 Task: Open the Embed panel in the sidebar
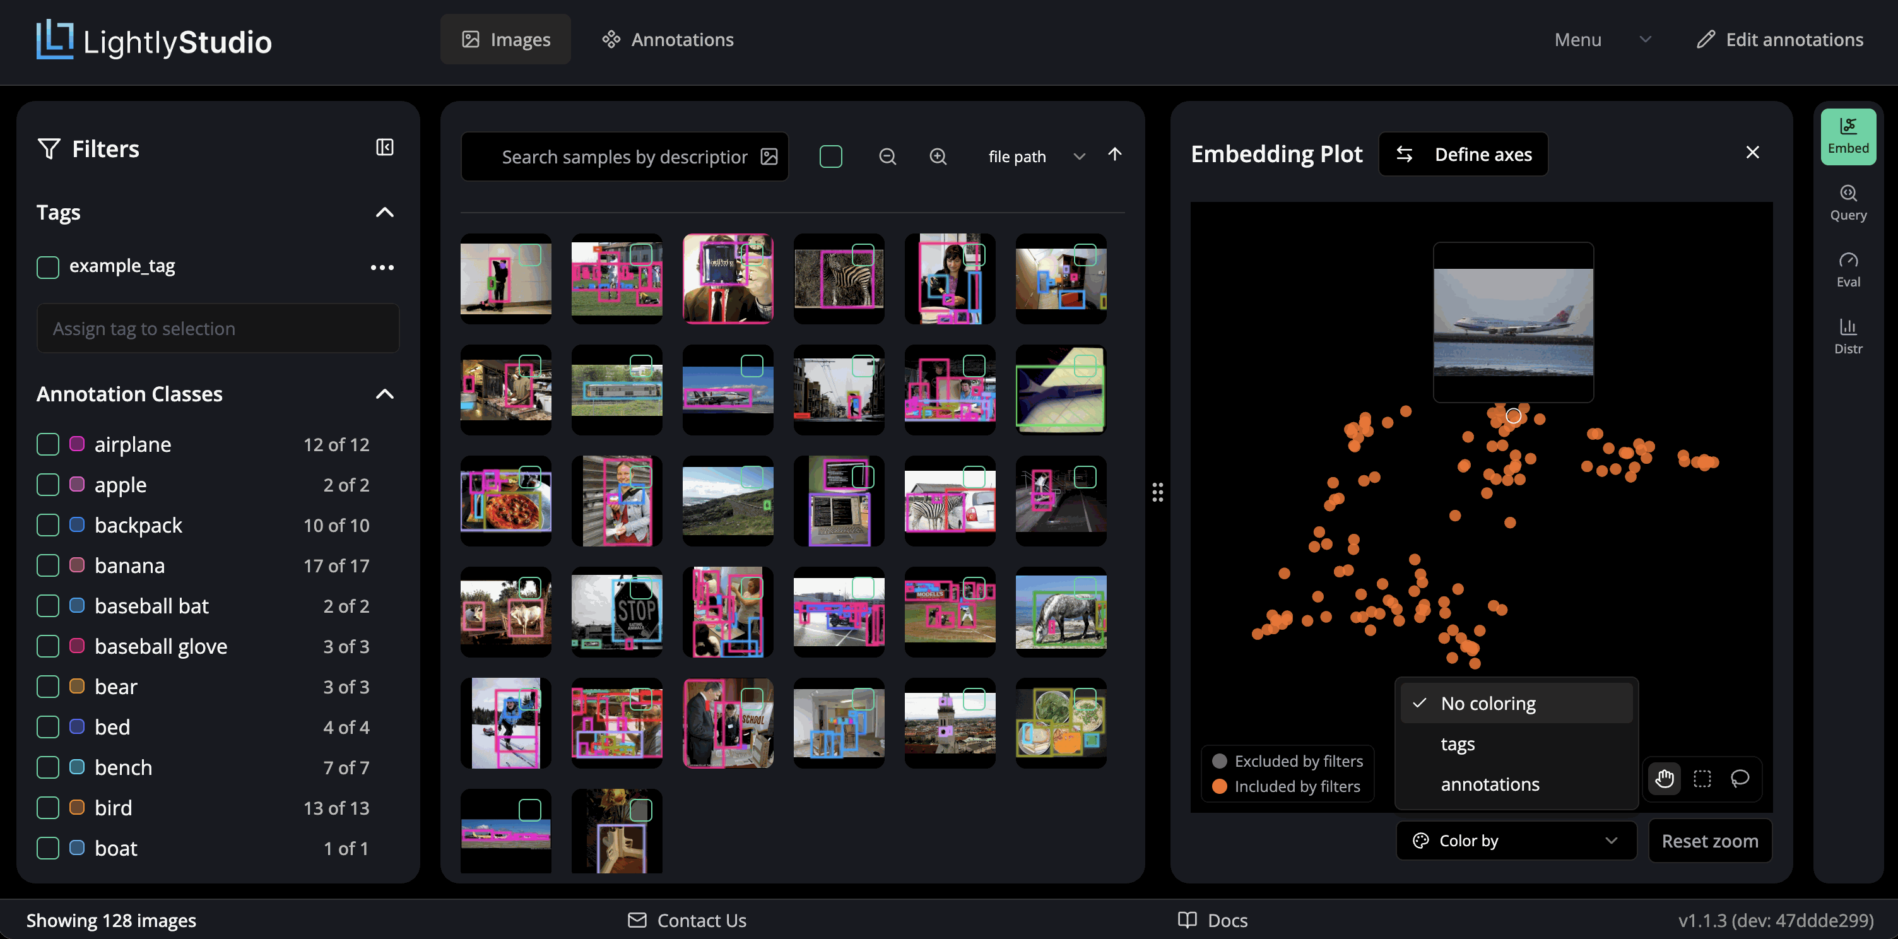(x=1848, y=136)
